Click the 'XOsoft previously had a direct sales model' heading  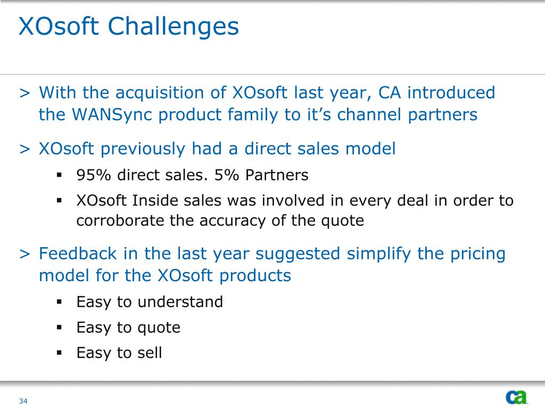(x=217, y=149)
